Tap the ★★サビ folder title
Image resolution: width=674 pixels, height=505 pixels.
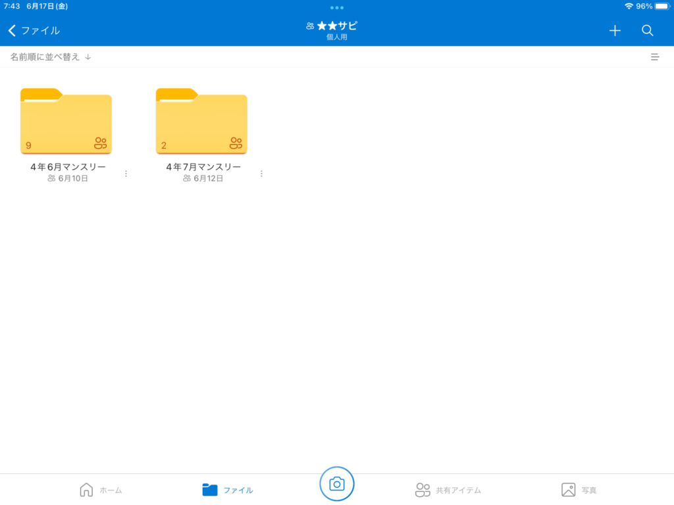coord(336,26)
